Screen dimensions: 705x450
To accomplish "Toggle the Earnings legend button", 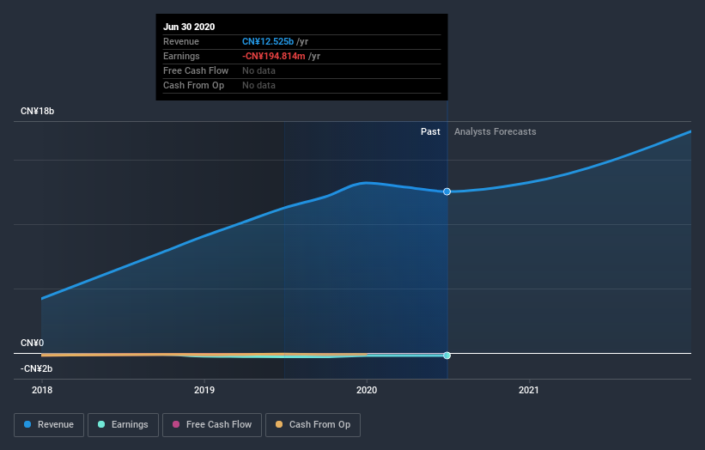I will pyautogui.click(x=123, y=425).
